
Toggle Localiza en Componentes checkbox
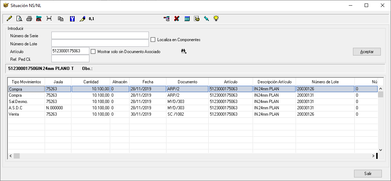click(x=153, y=40)
